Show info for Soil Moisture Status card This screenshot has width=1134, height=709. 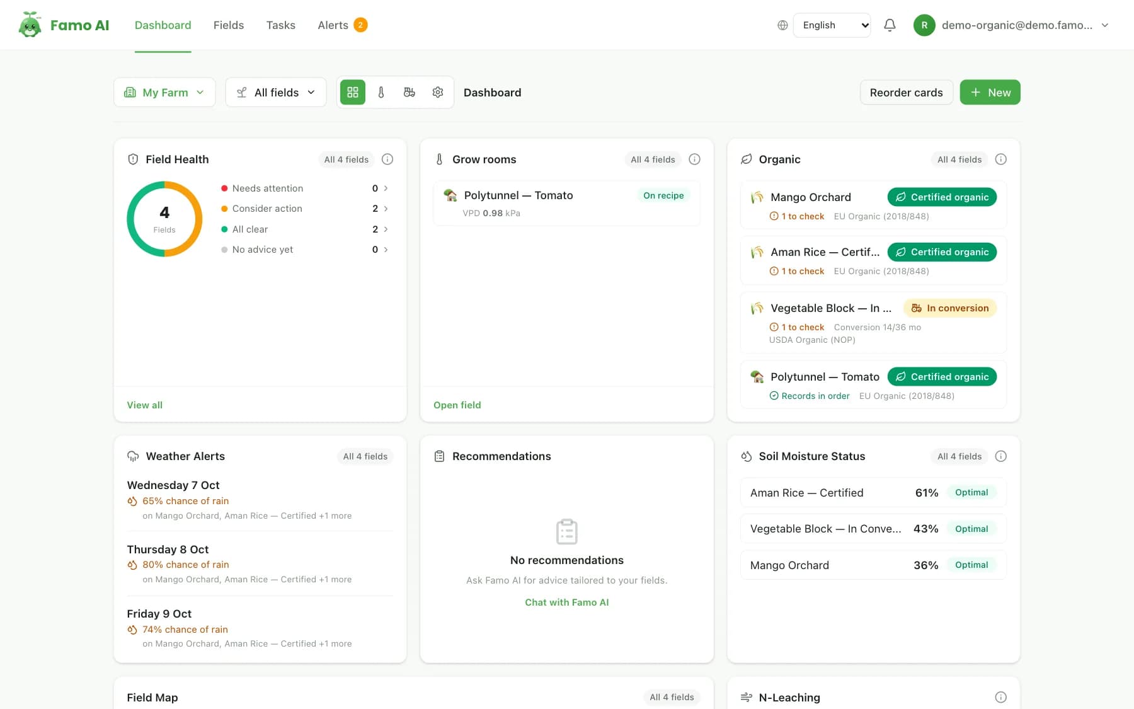(1000, 456)
